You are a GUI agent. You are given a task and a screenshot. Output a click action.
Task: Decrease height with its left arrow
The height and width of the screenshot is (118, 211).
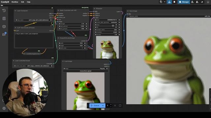pos(59,46)
